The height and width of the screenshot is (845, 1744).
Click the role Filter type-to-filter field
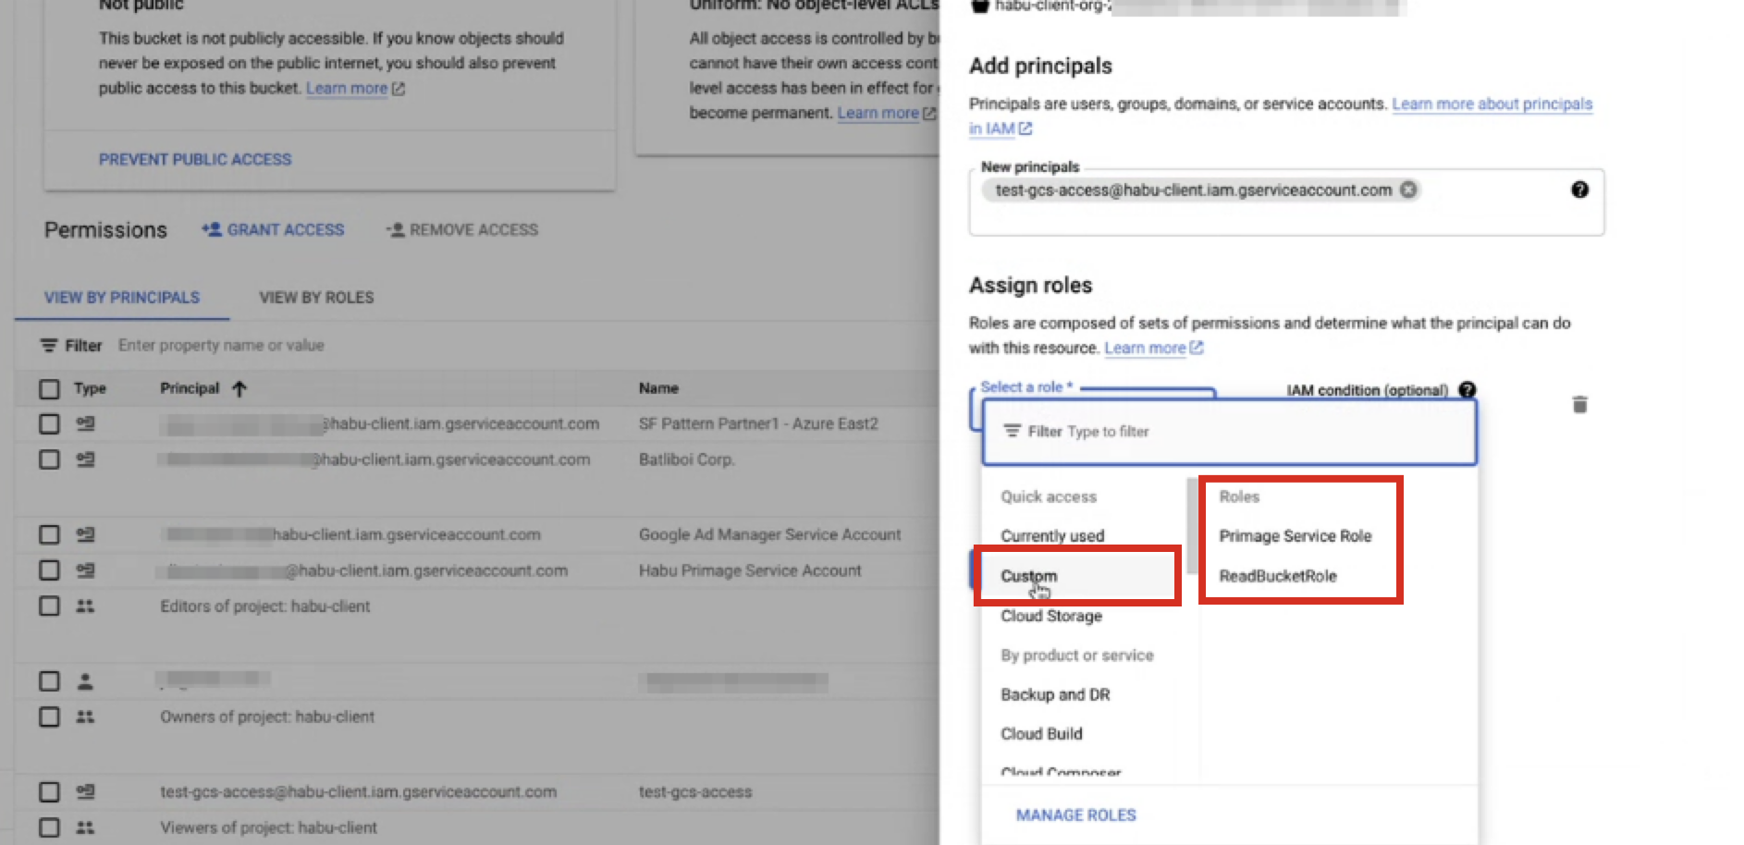1228,432
